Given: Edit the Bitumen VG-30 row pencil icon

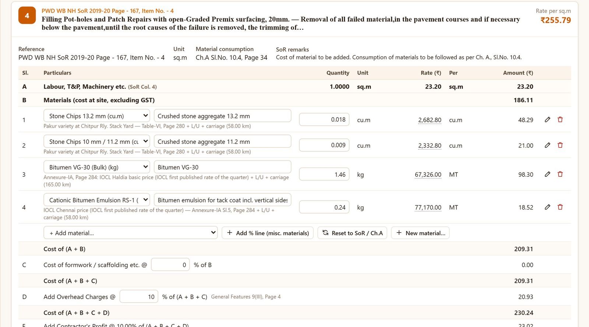Looking at the screenshot, I should (x=547, y=174).
